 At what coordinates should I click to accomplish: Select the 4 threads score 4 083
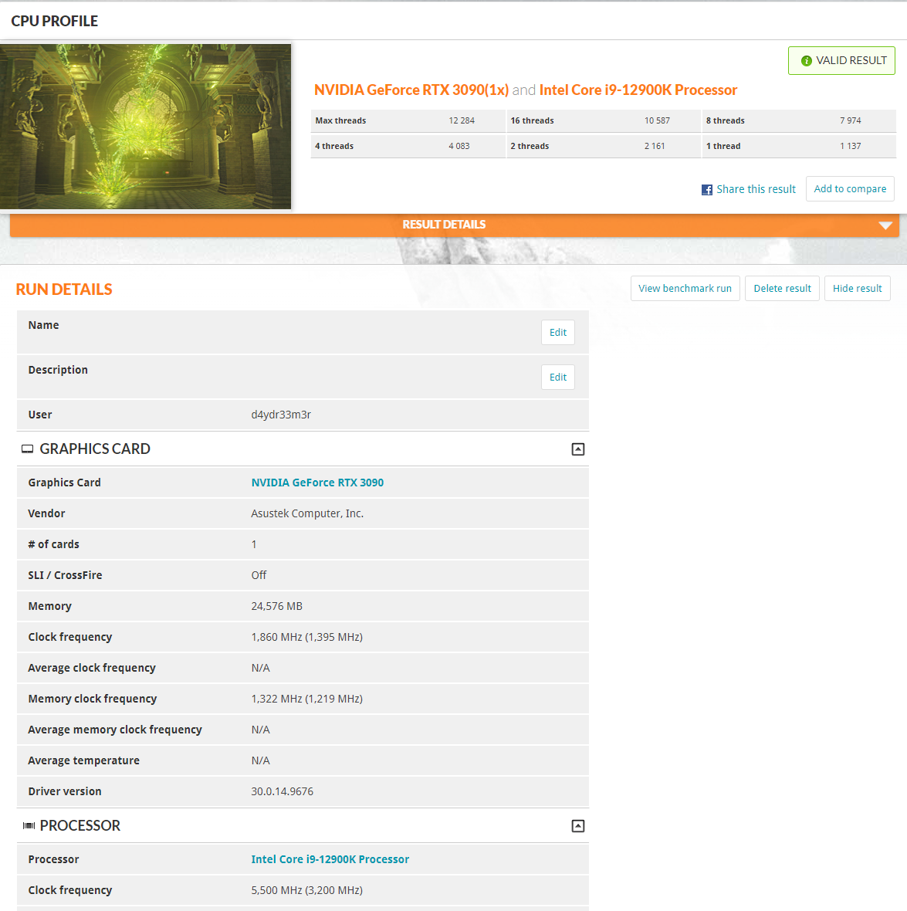(459, 147)
